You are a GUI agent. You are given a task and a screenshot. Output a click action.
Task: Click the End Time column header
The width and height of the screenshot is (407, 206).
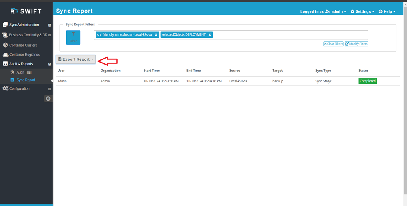194,71
